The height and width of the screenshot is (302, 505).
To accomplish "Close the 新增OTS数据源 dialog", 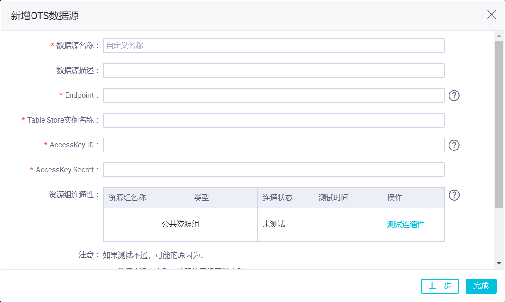I will pos(492,15).
